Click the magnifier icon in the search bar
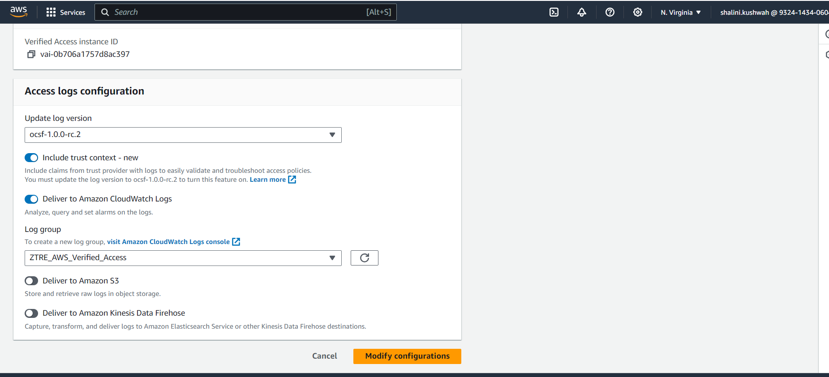 tap(105, 12)
